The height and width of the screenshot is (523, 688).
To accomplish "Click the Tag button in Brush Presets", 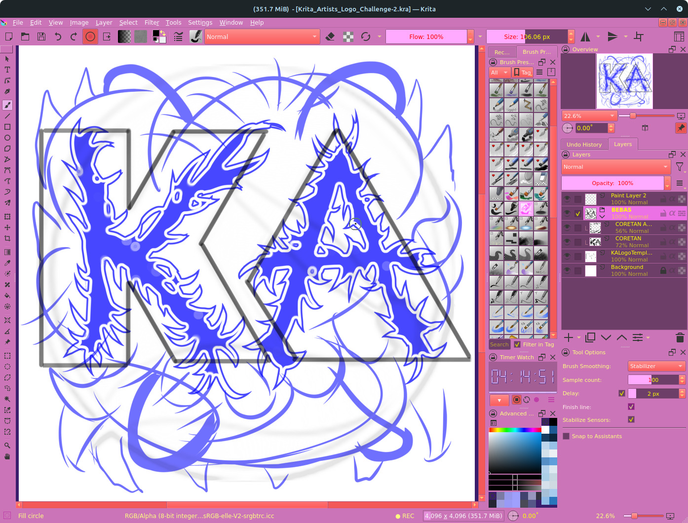I will [x=522, y=73].
